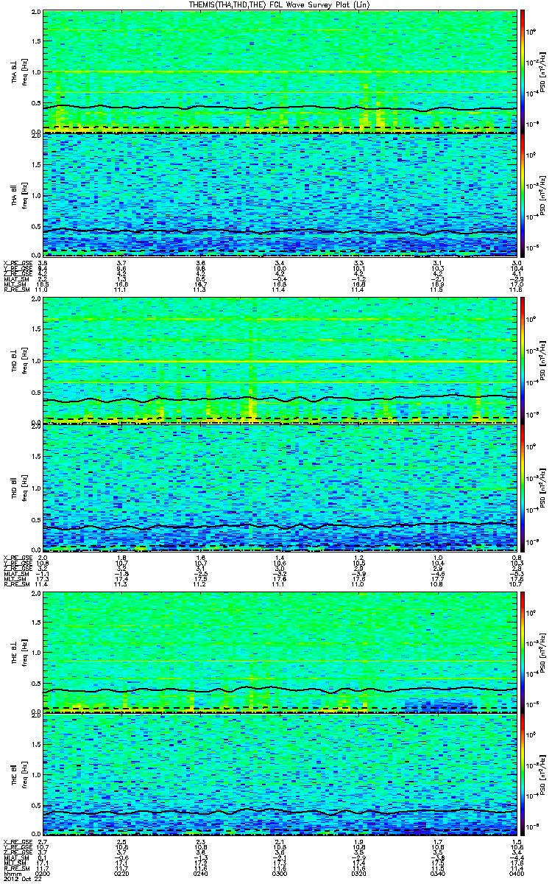Click the THA B-parallel panel color bar

coord(523,194)
